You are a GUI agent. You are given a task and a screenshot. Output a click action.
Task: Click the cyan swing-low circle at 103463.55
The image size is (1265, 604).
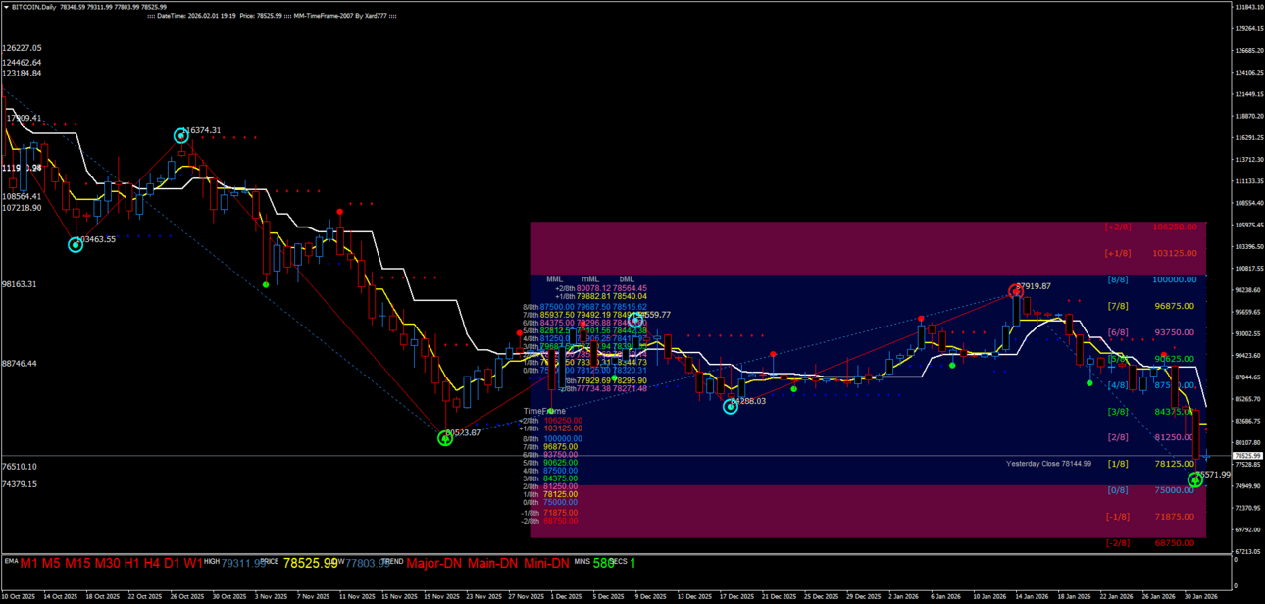tap(76, 244)
